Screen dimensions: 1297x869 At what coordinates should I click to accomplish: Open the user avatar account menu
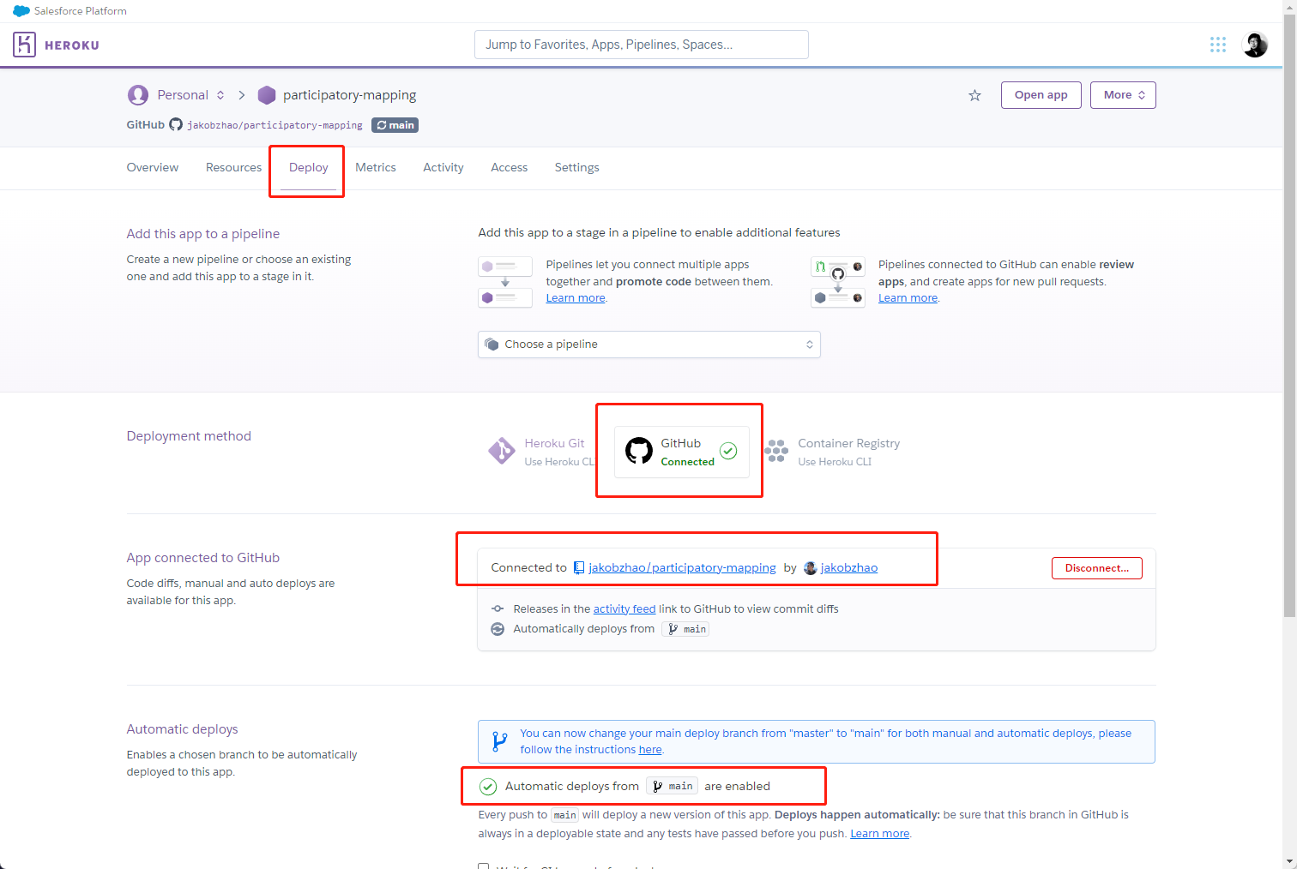tap(1255, 45)
